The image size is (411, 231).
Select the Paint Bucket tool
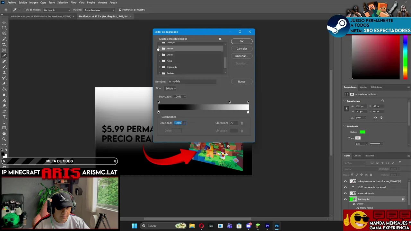click(4, 89)
